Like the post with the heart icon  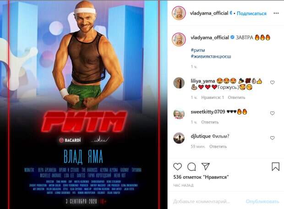coord(178,166)
